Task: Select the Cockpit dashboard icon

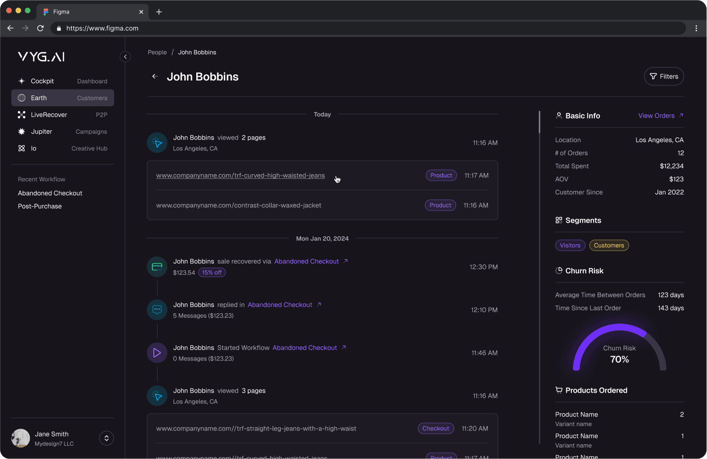Action: [x=21, y=81]
